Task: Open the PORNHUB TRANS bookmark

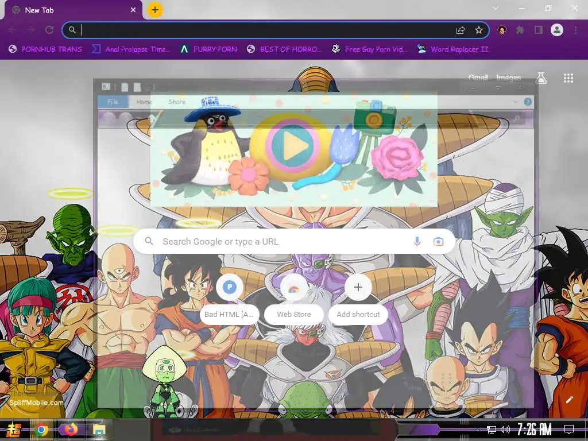Action: (x=45, y=49)
